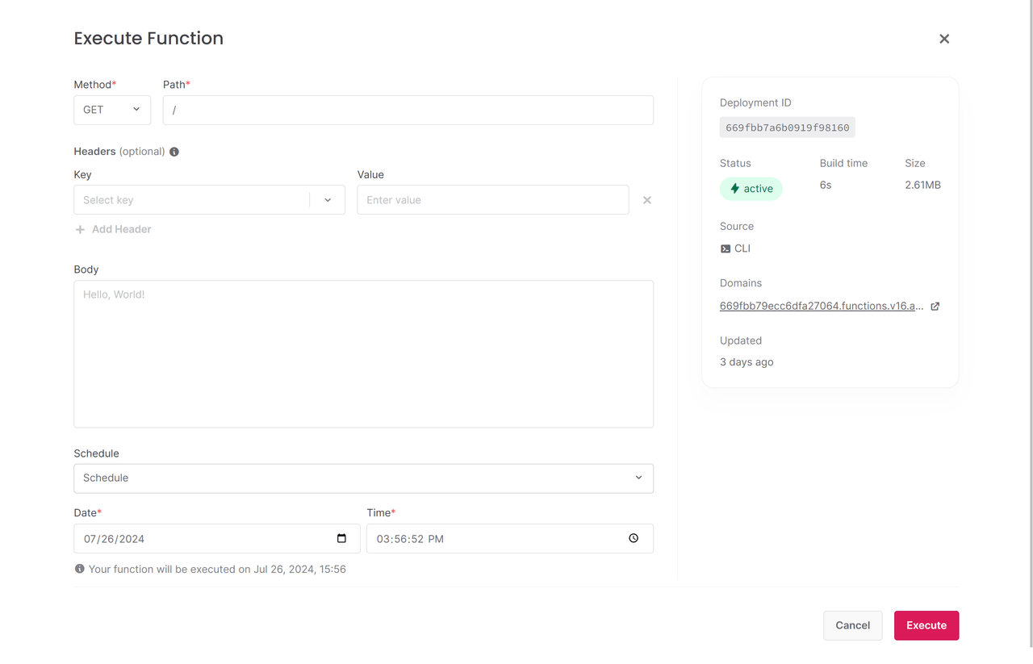Open the clock time picker icon
This screenshot has height=664, width=1033.
[634, 538]
